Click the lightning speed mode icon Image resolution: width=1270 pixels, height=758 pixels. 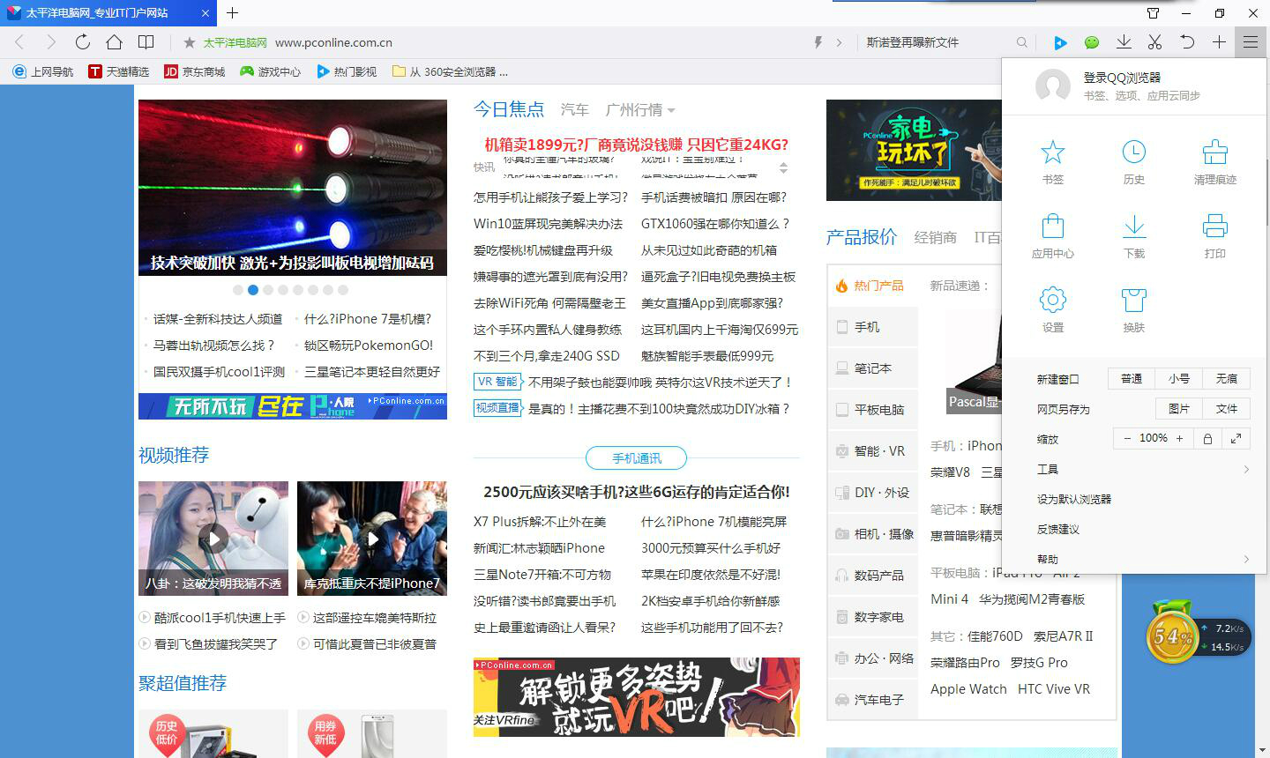818,42
